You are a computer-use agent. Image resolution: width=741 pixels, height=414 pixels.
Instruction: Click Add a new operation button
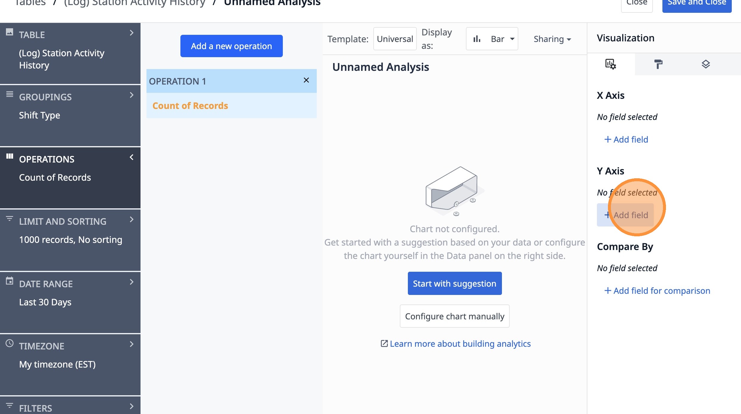[231, 46]
